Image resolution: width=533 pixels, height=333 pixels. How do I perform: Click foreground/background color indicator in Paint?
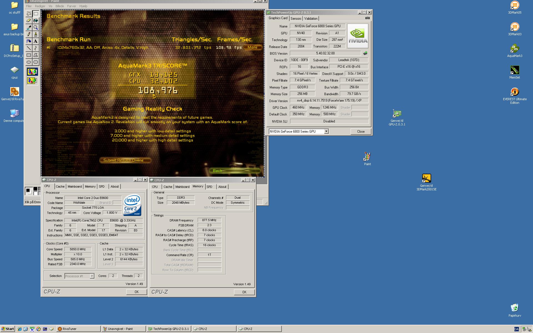(x=28, y=191)
